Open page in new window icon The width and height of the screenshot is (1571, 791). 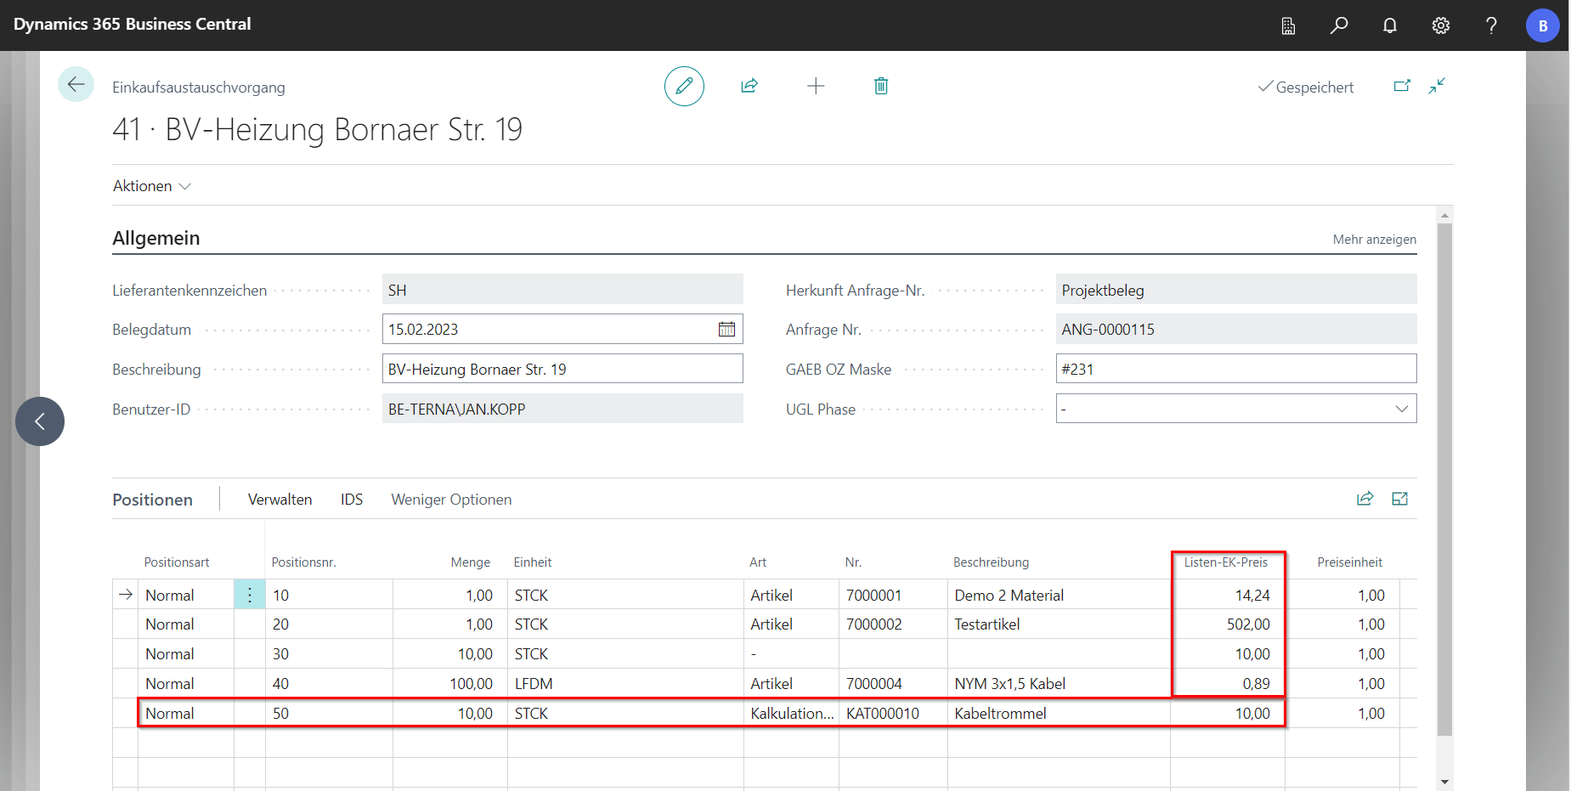pyautogui.click(x=1402, y=86)
